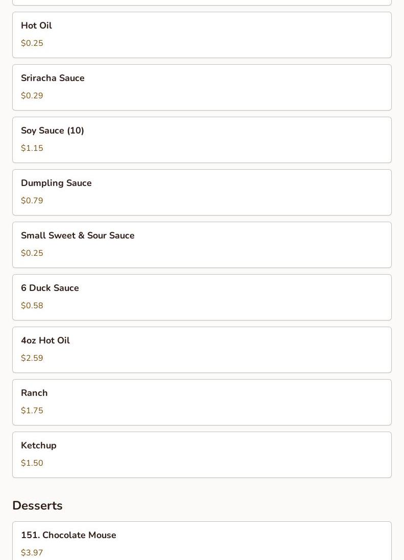The image size is (404, 560).
Task: Select the Ranch sauce item
Action: [202, 403]
